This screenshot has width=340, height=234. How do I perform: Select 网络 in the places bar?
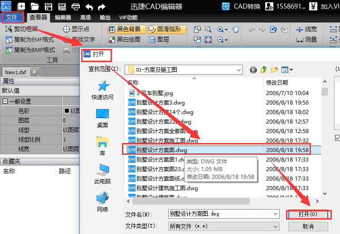pos(102,202)
